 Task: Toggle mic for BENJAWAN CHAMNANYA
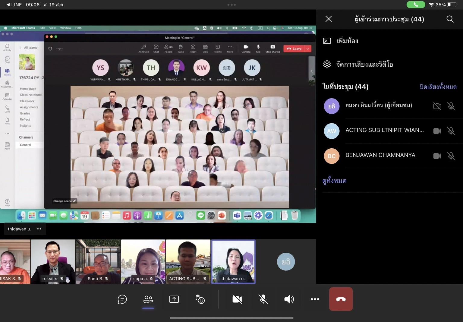[451, 156]
